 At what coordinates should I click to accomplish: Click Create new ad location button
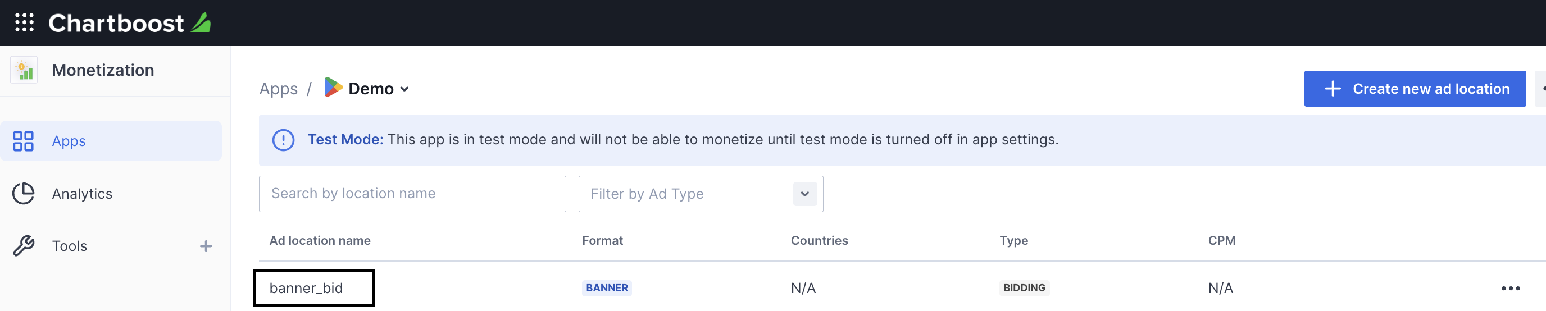click(x=1414, y=89)
